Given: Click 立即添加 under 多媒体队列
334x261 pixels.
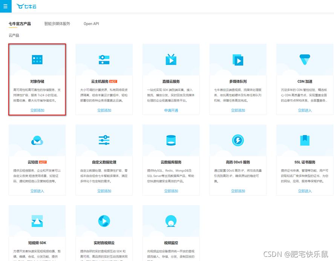Looking at the screenshot, I should [x=238, y=111].
